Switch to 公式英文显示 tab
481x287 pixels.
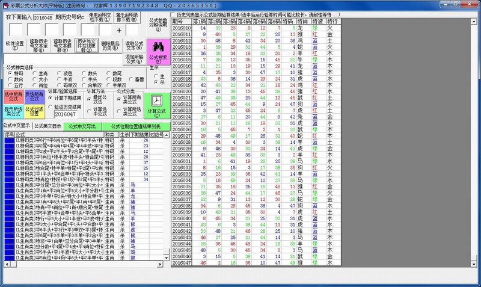(x=47, y=126)
